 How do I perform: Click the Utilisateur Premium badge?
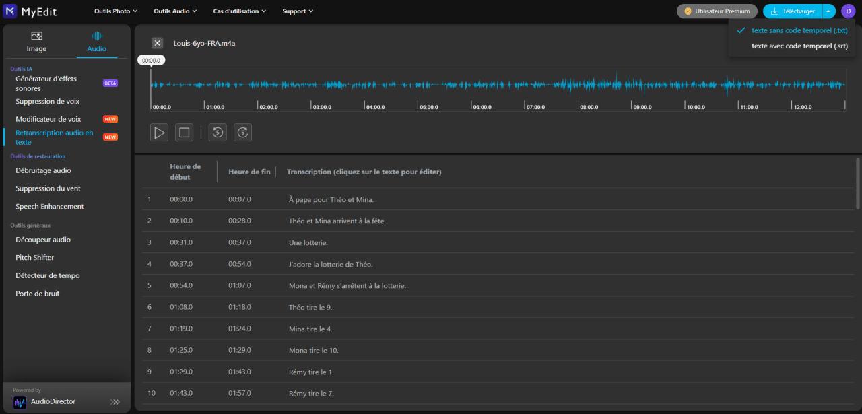(717, 11)
